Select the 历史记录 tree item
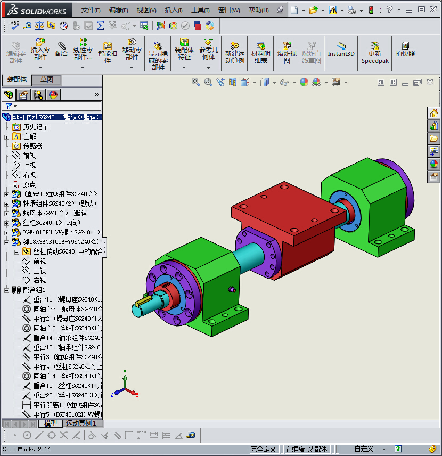 (x=36, y=127)
